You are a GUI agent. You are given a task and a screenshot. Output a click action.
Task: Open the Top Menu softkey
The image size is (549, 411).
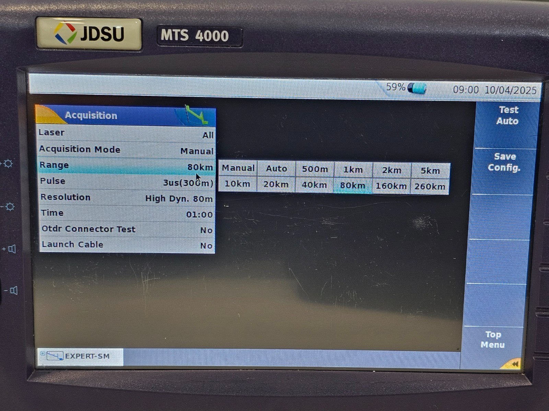tap(493, 339)
